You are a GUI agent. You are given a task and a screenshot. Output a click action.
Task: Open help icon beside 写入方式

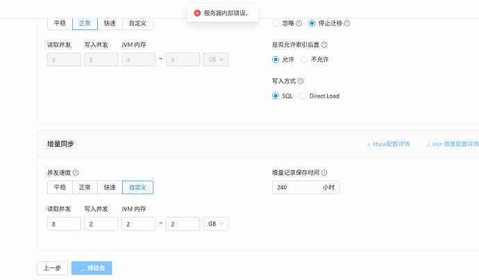click(x=301, y=81)
